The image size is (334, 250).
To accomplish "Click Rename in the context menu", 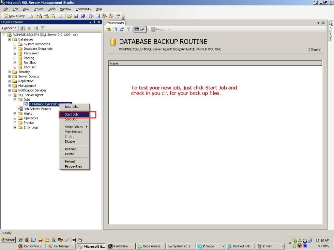I will pos(74,149).
